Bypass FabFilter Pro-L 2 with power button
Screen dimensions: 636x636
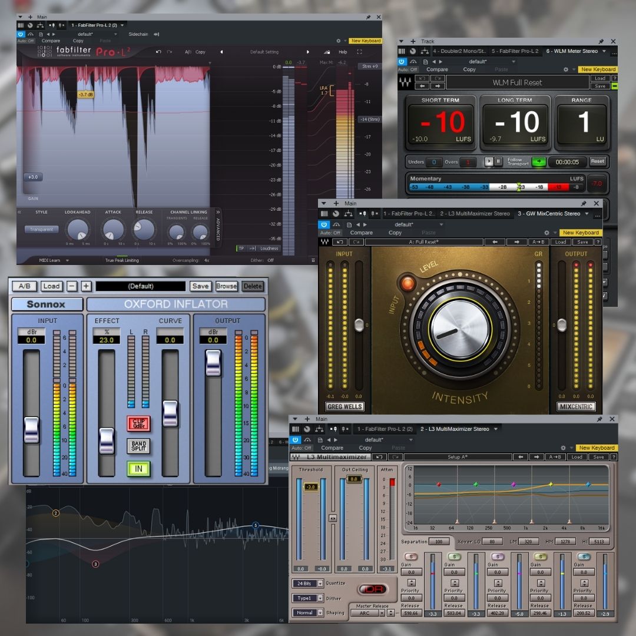[x=21, y=35]
